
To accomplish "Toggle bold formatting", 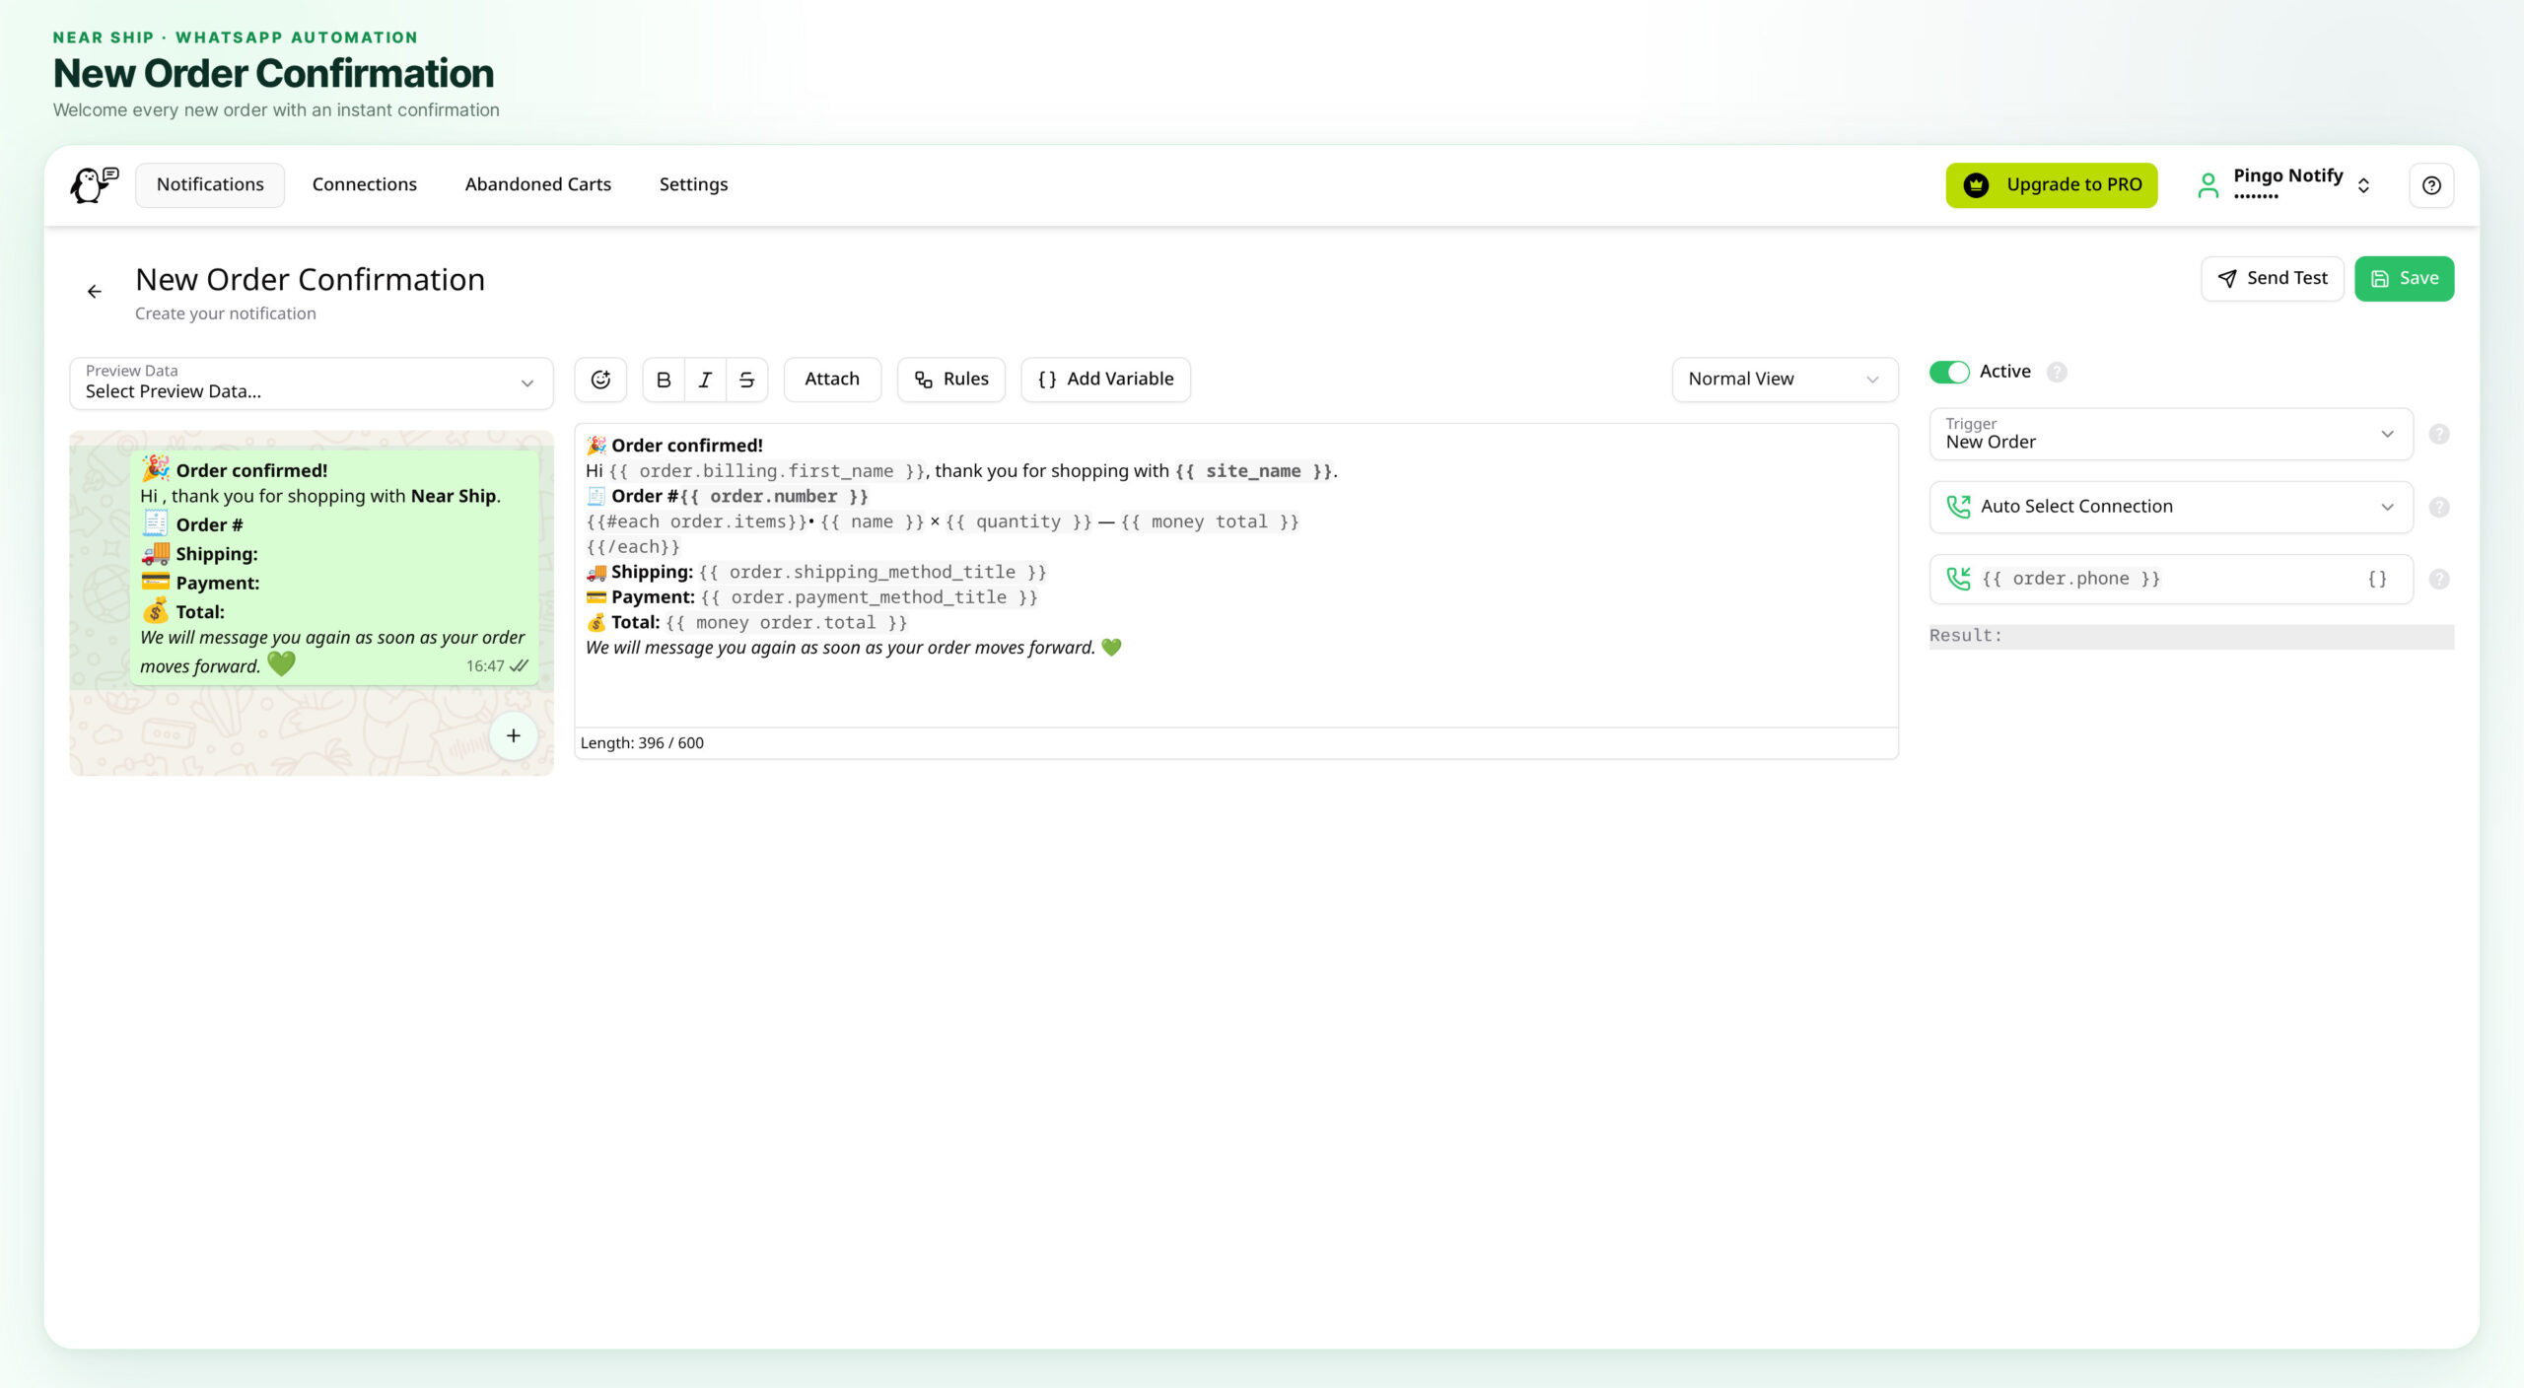I will 664,380.
